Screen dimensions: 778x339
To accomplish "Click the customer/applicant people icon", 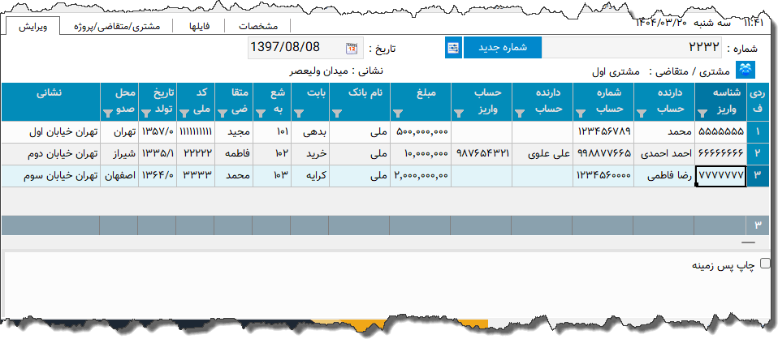I will click(x=746, y=71).
